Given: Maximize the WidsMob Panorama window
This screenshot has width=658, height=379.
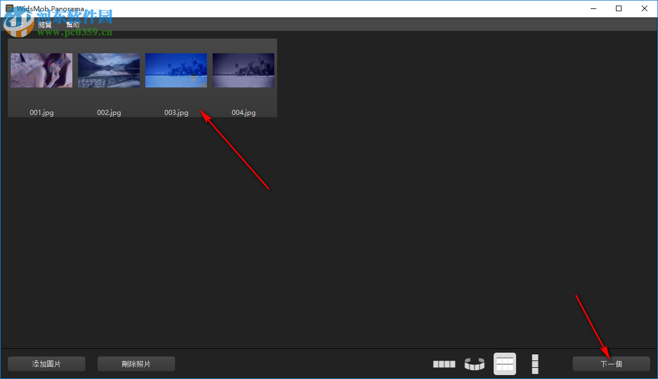Looking at the screenshot, I should 618,8.
